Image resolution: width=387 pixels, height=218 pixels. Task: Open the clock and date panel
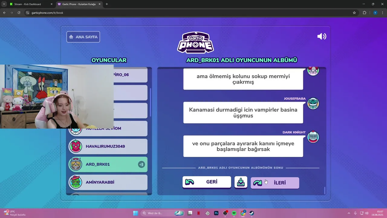click(378, 213)
